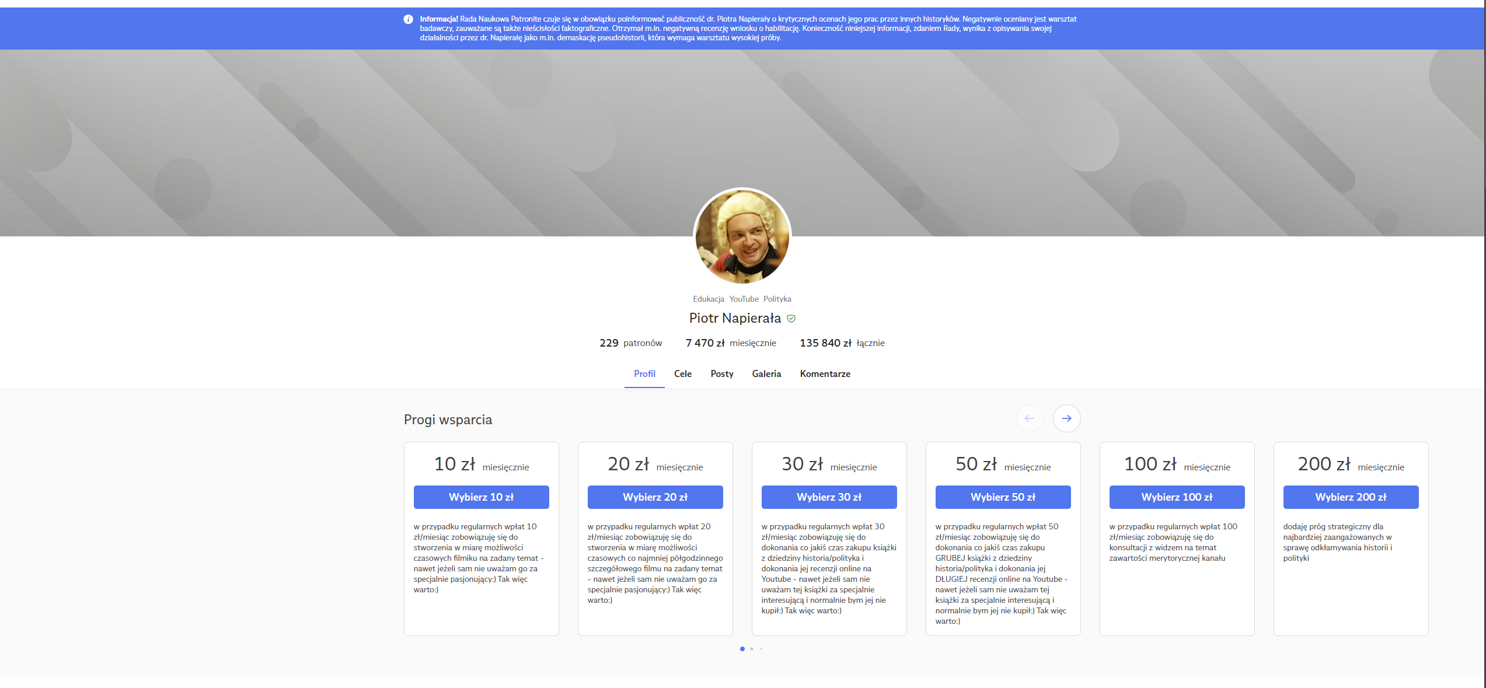Click the Polityka category tag

(777, 299)
